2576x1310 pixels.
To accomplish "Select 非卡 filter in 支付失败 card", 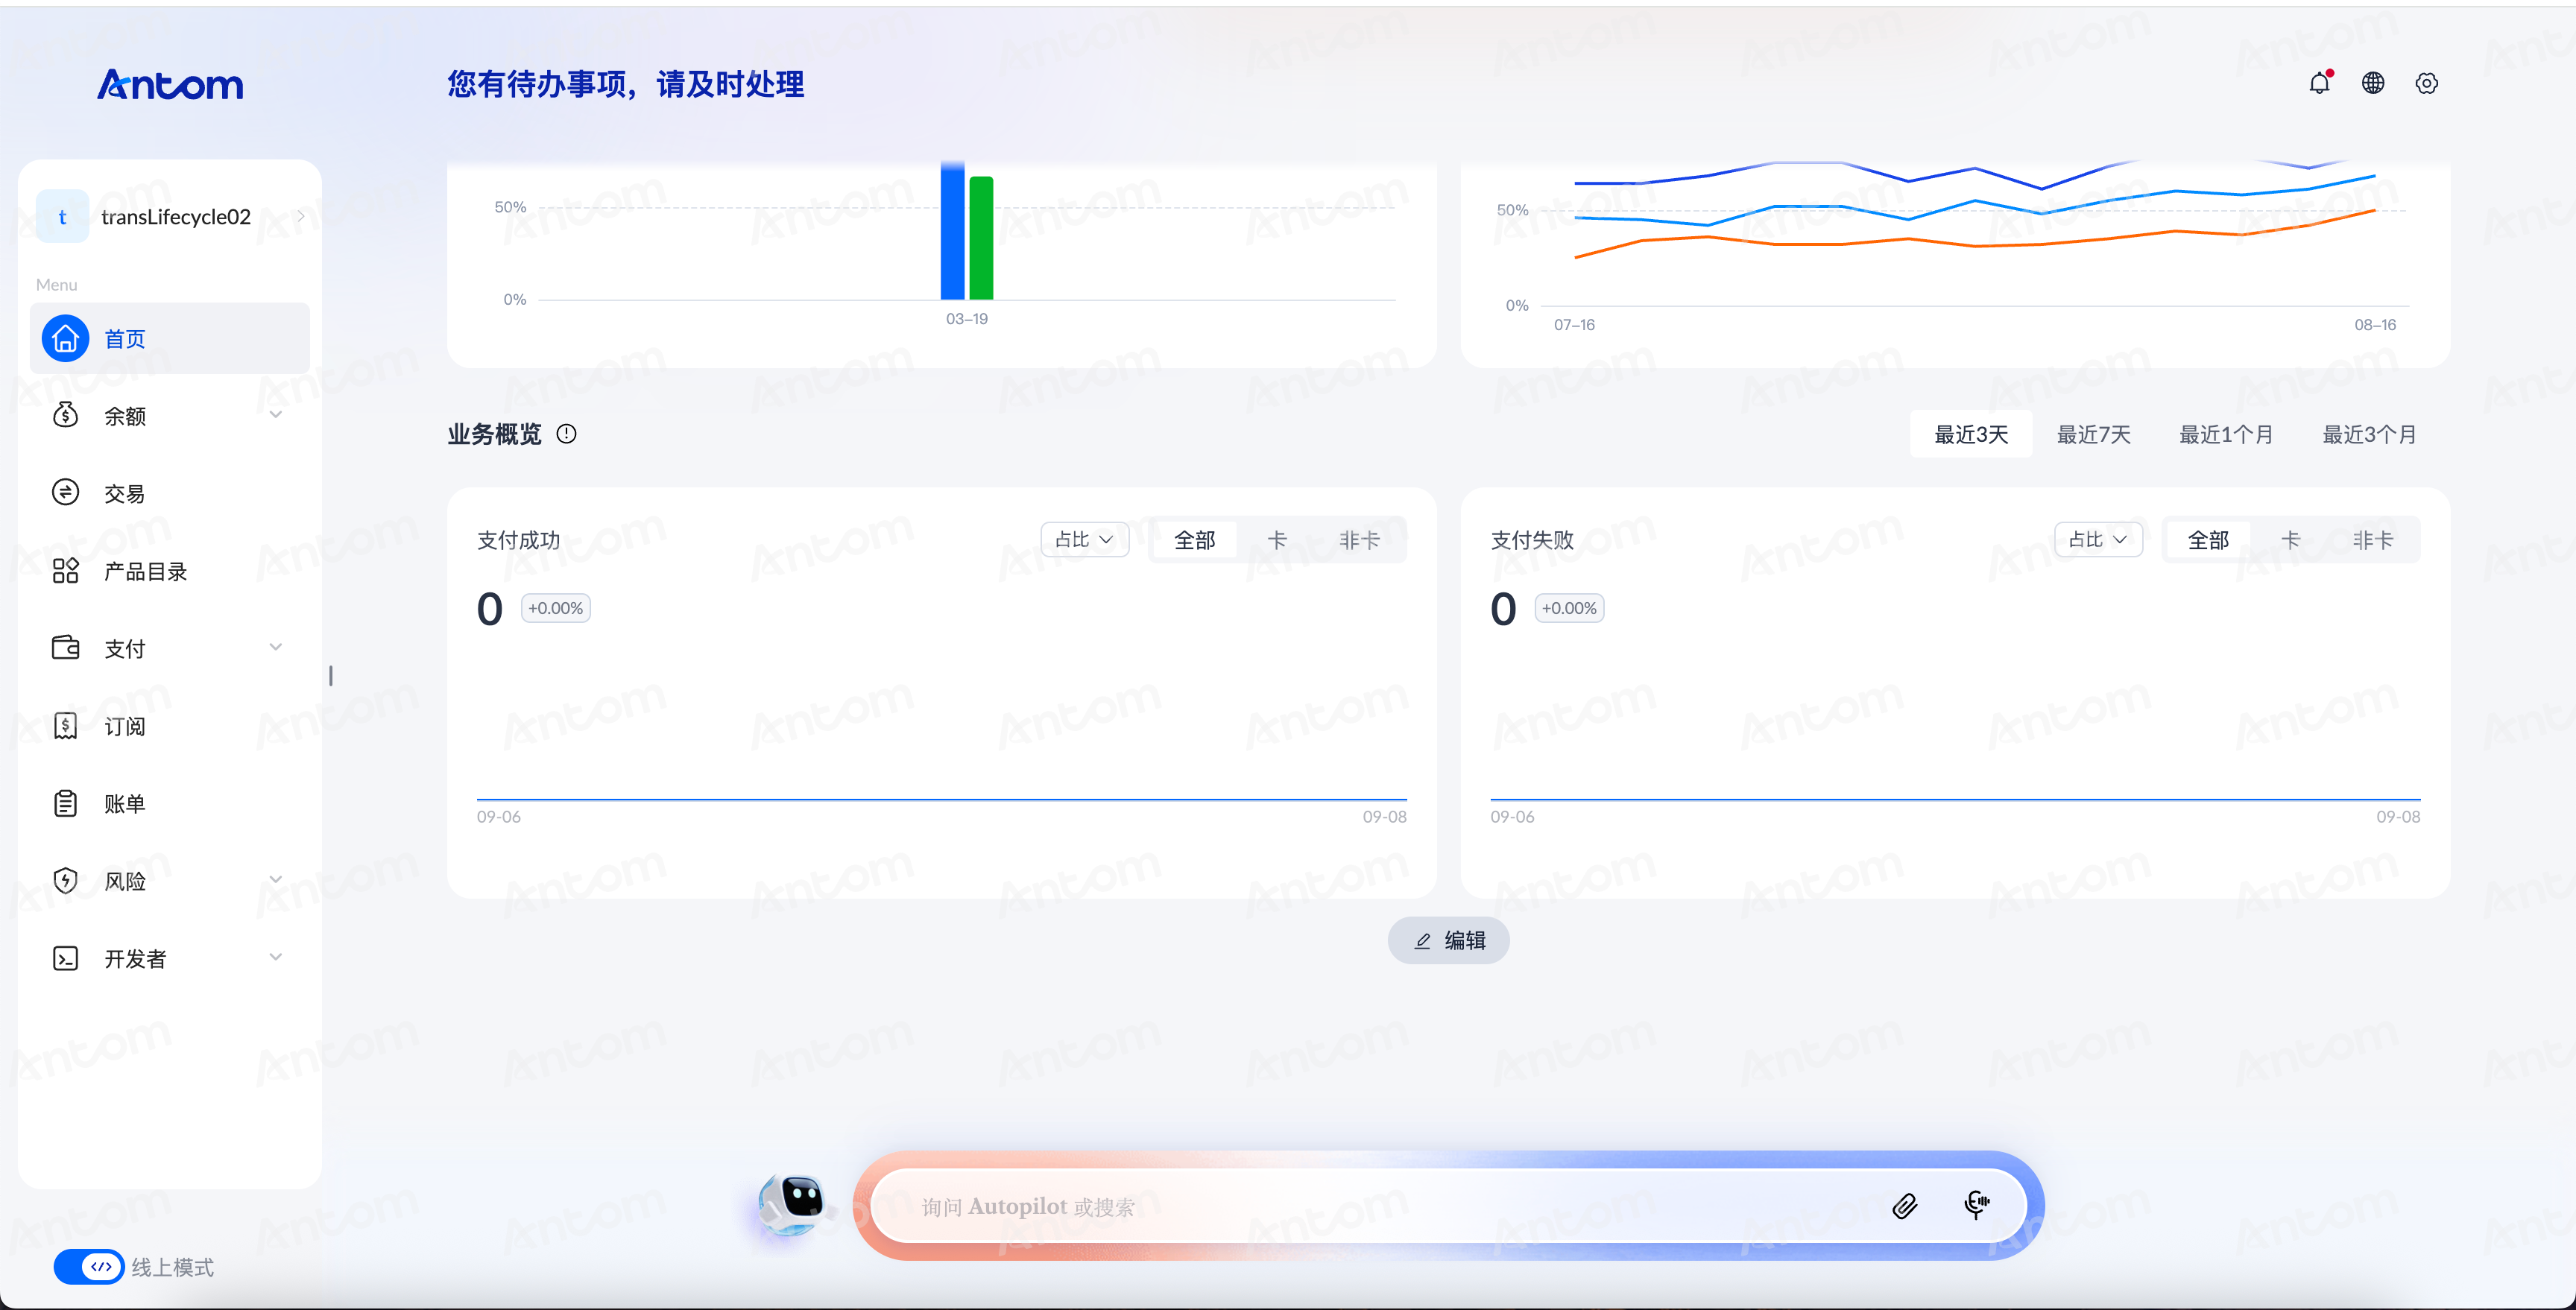I will tap(2372, 540).
